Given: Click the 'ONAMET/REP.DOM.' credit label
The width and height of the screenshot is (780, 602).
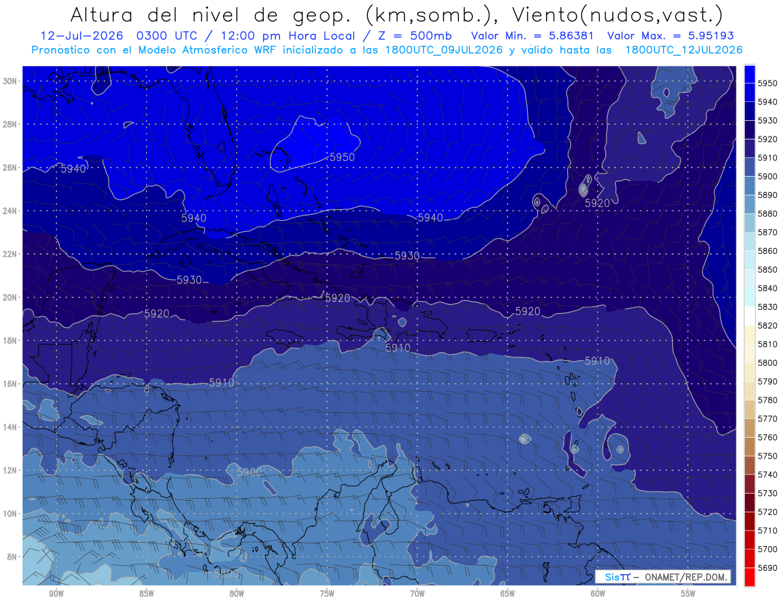Looking at the screenshot, I should [x=684, y=577].
